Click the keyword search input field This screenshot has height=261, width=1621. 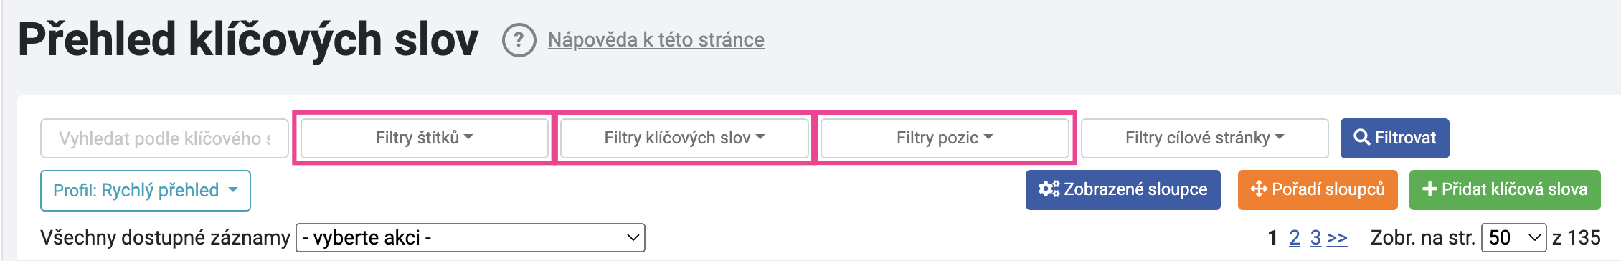[x=164, y=138]
